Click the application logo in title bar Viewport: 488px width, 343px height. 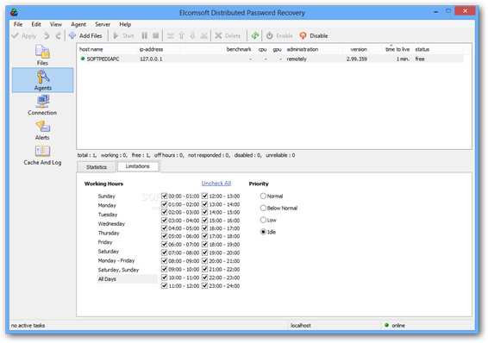[x=14, y=12]
